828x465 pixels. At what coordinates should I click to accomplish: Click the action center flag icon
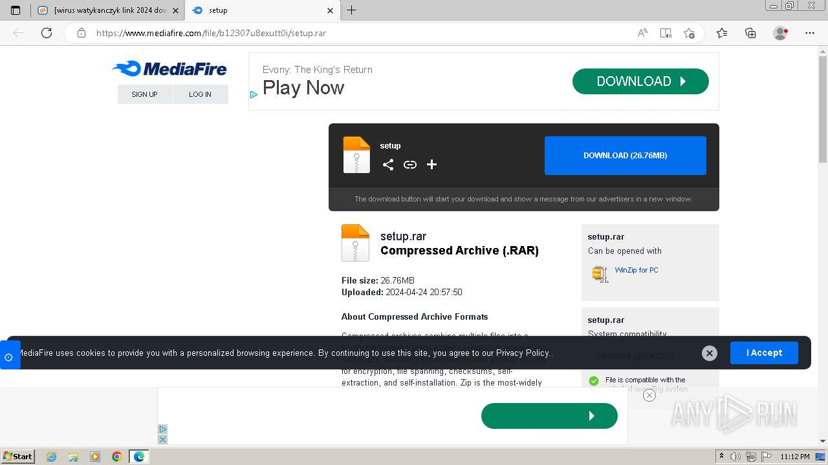767,457
